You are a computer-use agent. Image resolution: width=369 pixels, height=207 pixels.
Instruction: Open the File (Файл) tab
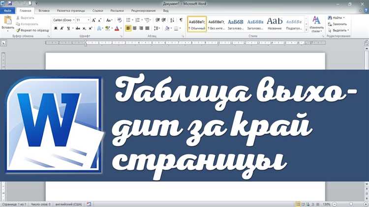[x=7, y=11]
